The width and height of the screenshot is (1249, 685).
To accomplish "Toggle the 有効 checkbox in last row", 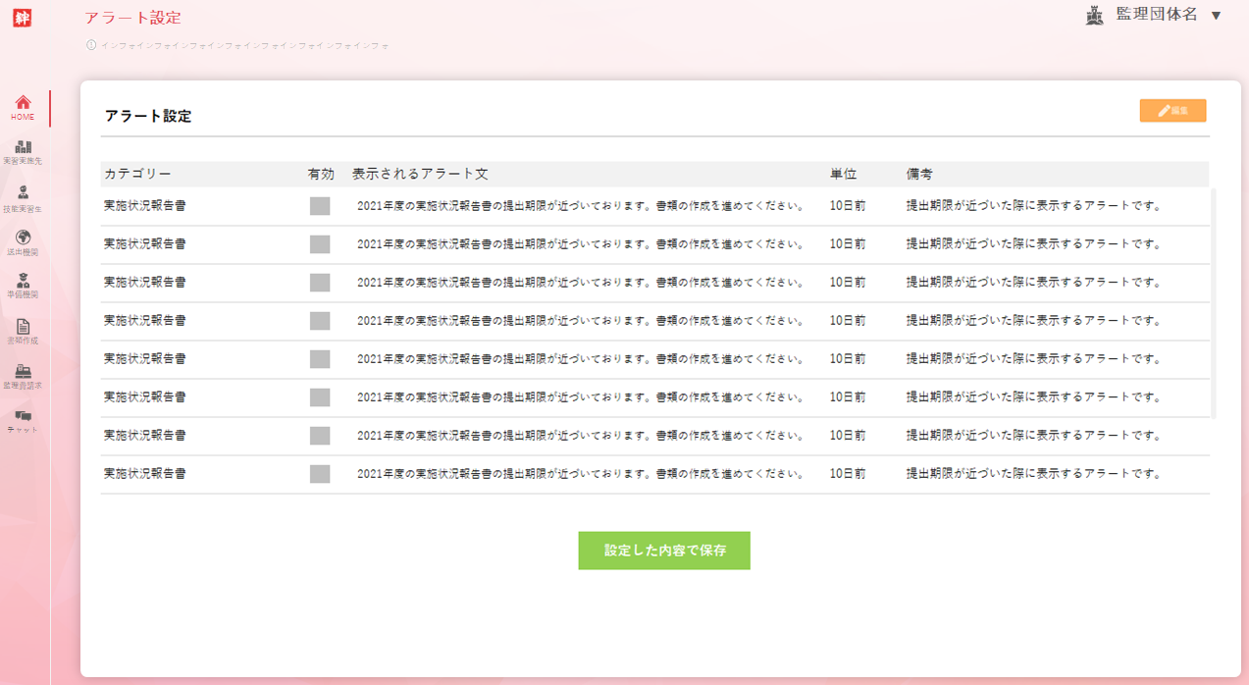I will pyautogui.click(x=320, y=474).
